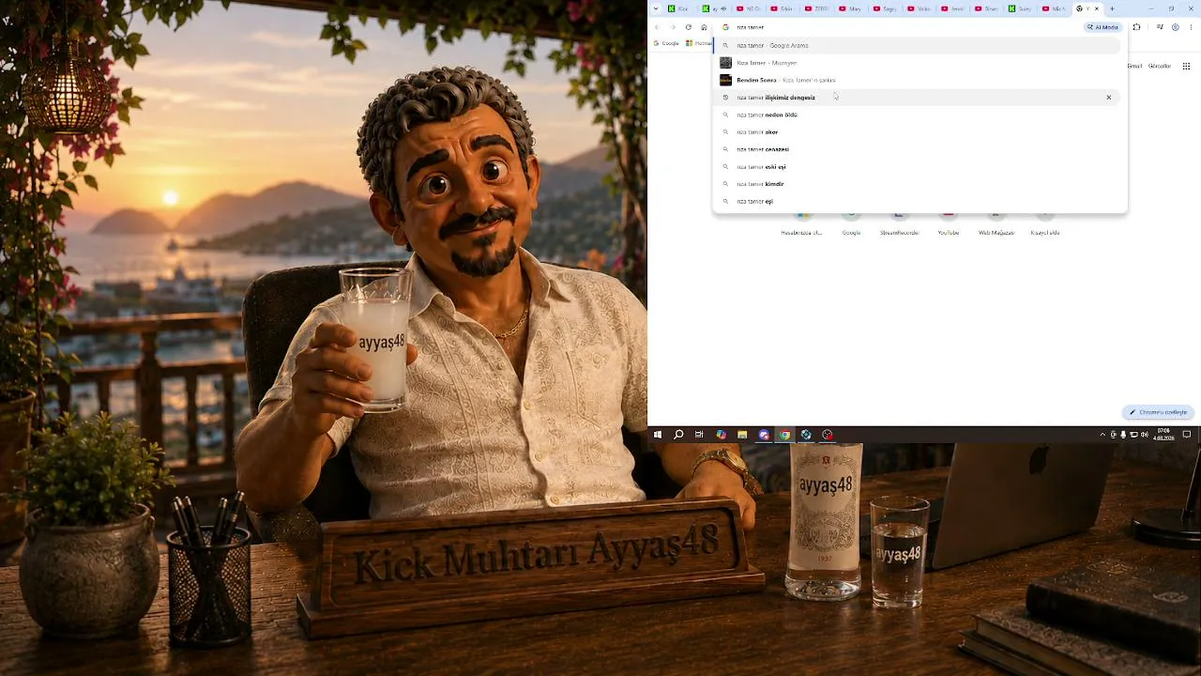Image resolution: width=1201 pixels, height=676 pixels.
Task: Remove the 'ilişkimiz dengesiz' suggestion
Action: tap(1108, 98)
